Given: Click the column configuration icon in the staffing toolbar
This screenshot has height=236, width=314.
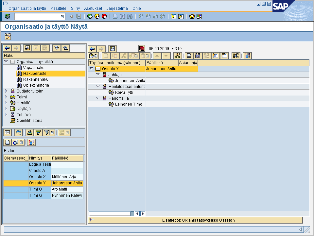Looking at the screenshot, I should coord(236,56).
